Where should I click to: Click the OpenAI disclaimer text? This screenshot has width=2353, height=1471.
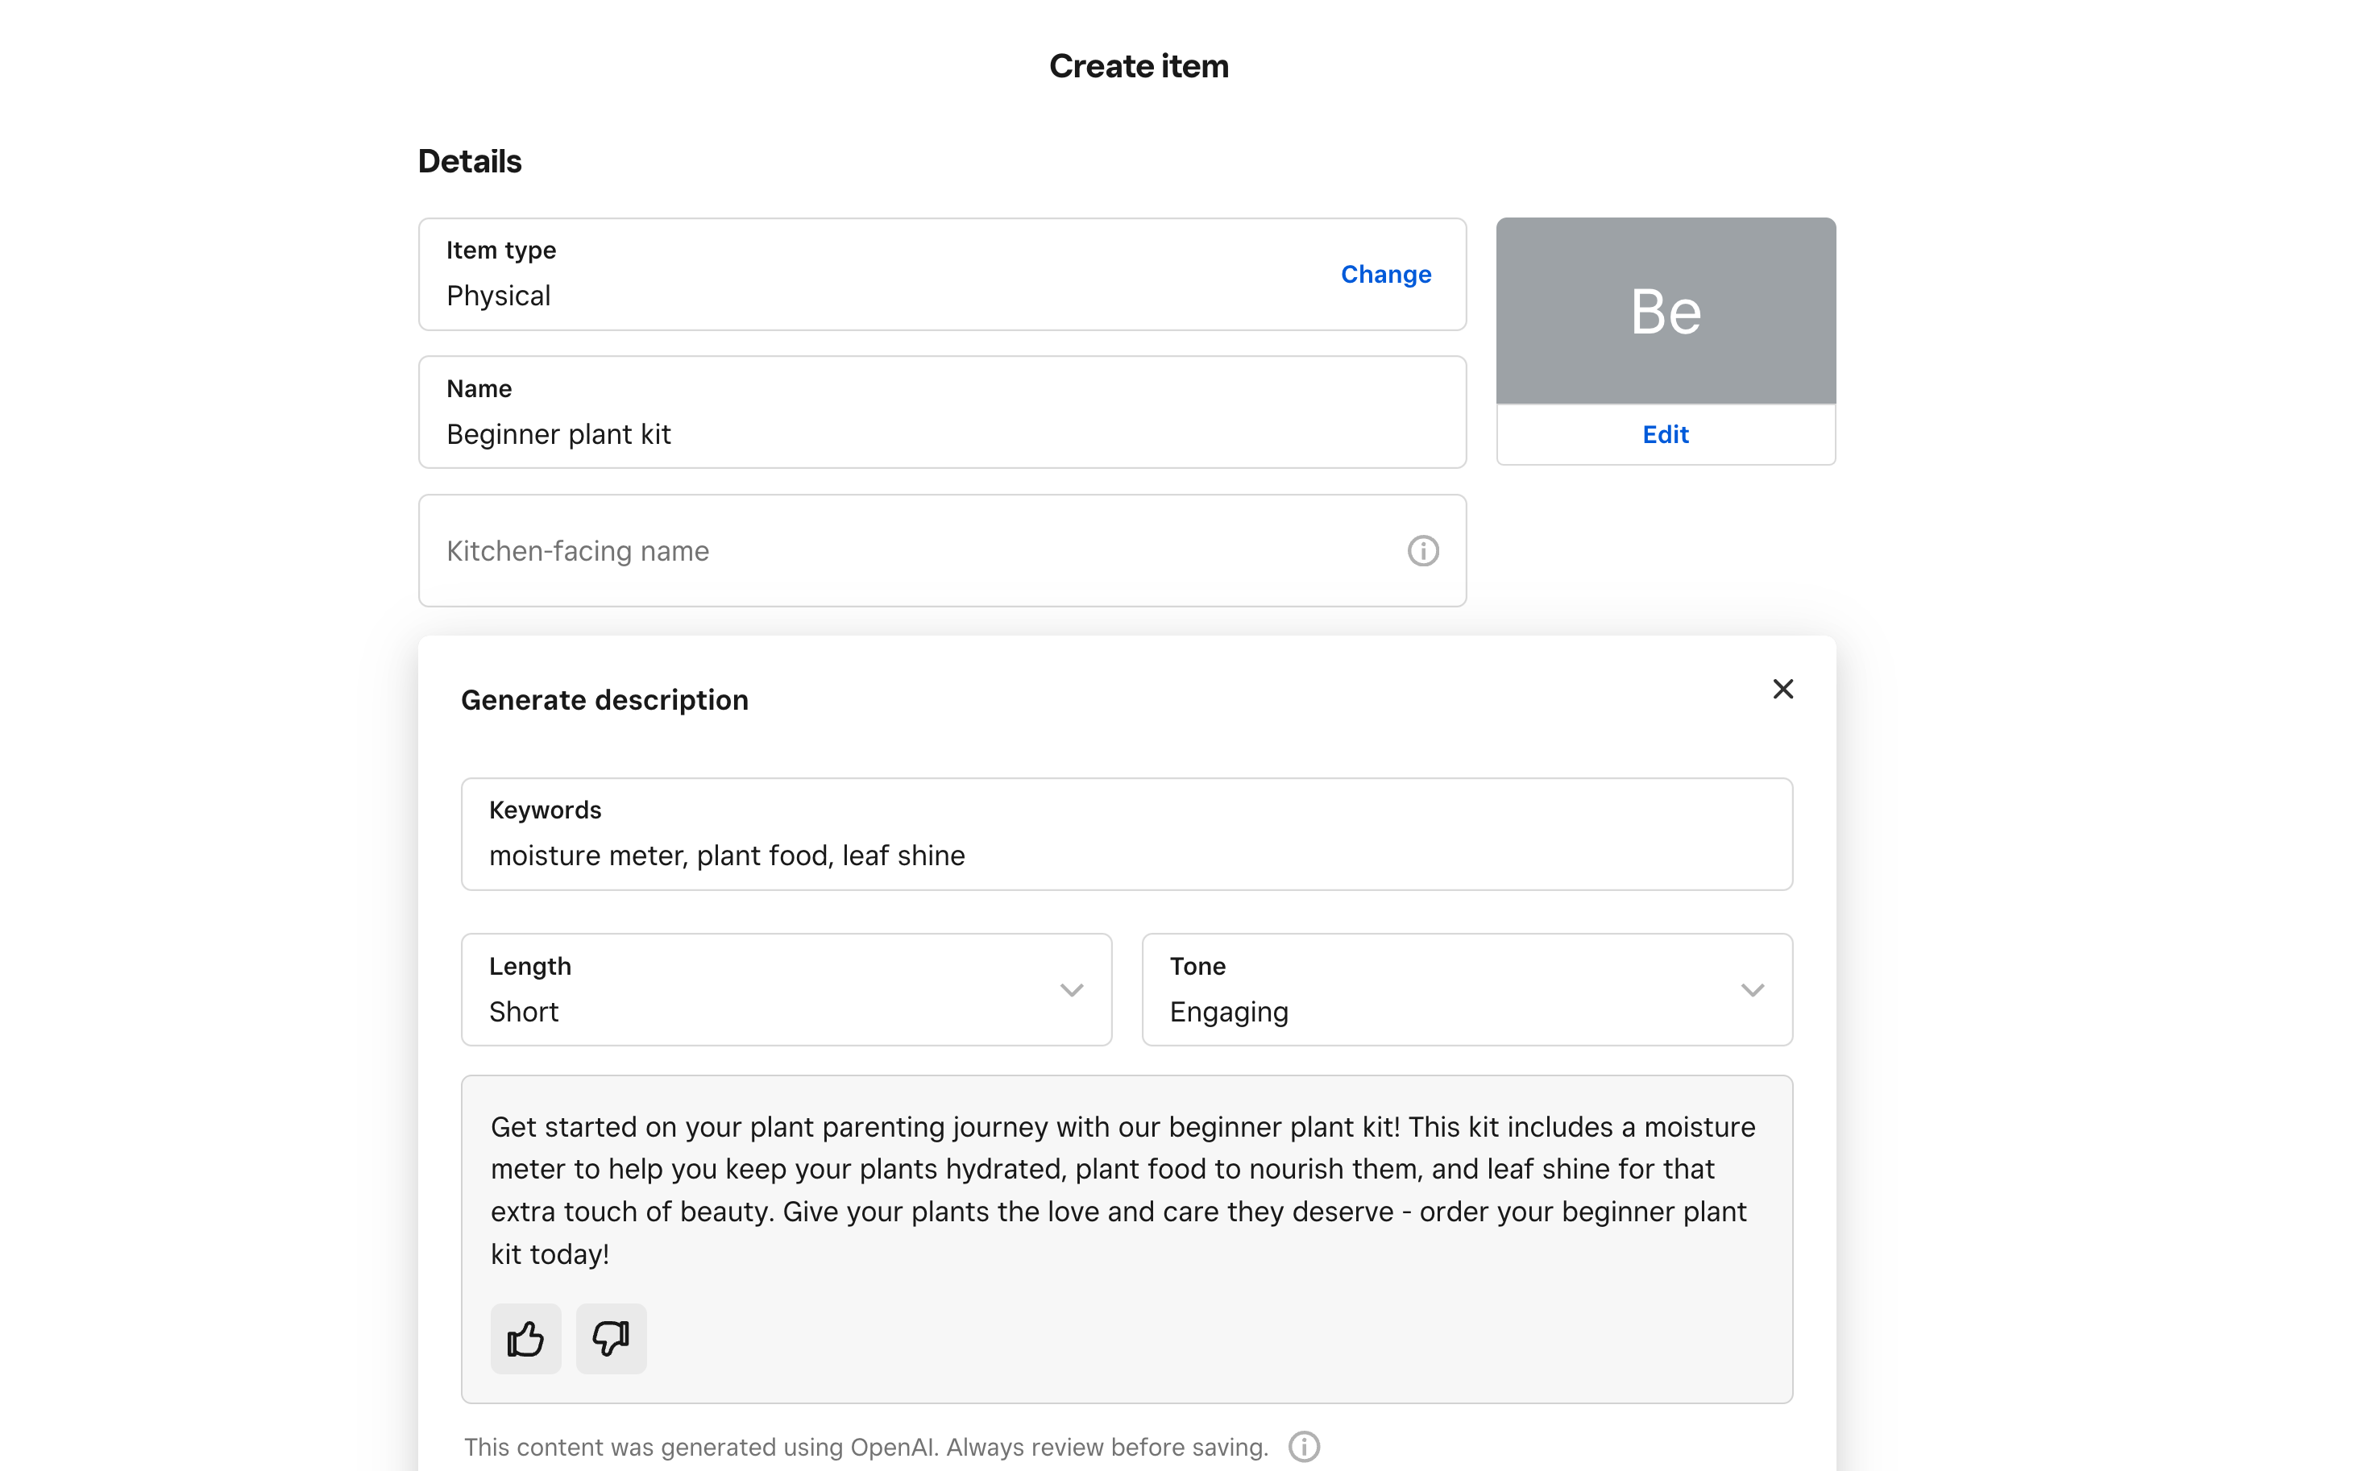866,1447
